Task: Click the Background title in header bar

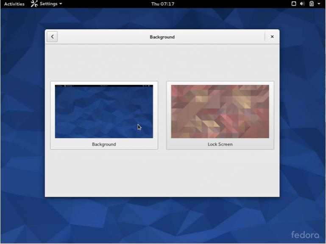Action: pos(162,37)
